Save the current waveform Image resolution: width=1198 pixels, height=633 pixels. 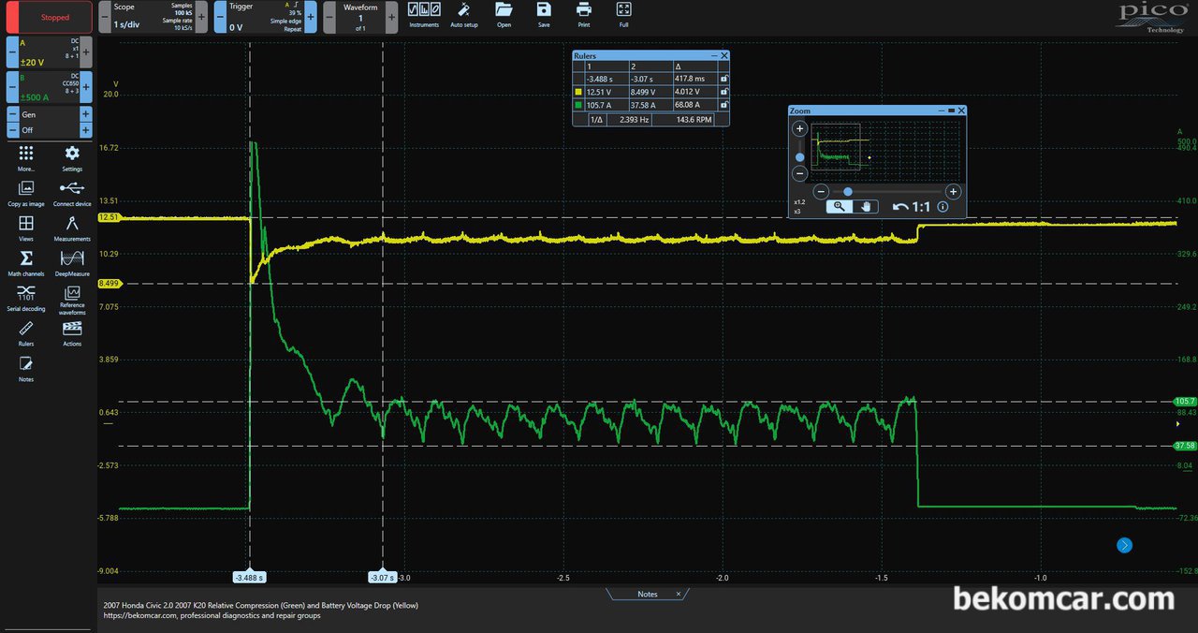pyautogui.click(x=544, y=13)
